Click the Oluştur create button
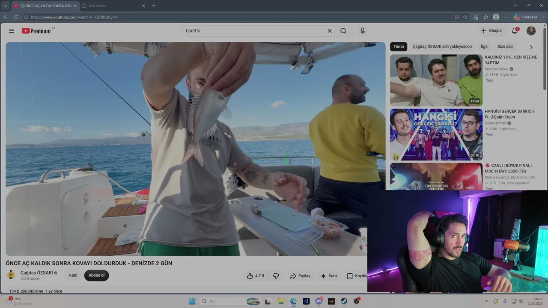The image size is (548, 308). (x=491, y=31)
